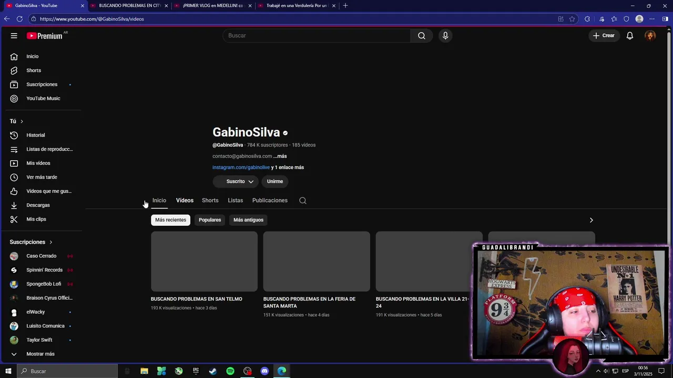Select the Más antiguos filter chip

point(248,220)
